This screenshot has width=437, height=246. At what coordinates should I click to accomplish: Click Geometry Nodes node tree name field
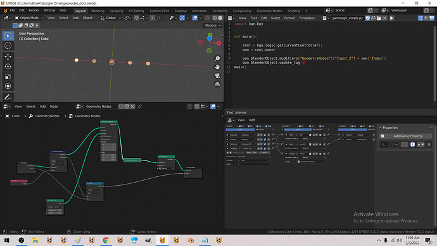pos(101,107)
